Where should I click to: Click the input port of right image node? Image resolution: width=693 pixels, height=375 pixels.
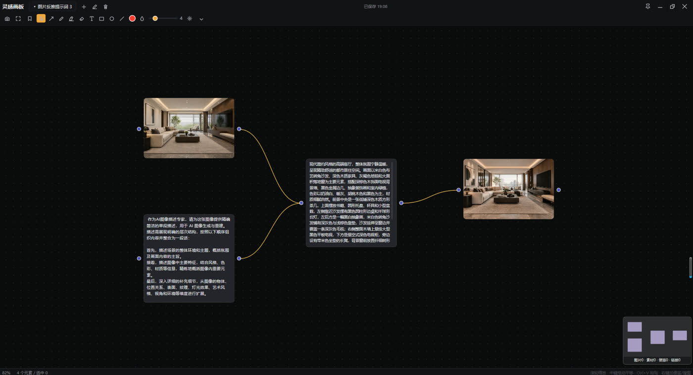459,190
